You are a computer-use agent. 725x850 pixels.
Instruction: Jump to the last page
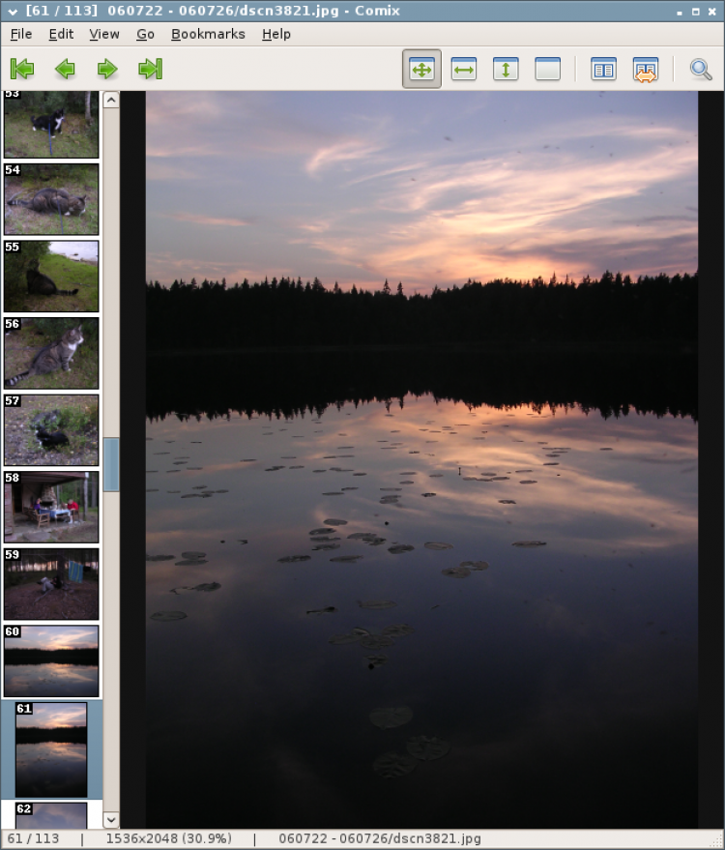150,69
